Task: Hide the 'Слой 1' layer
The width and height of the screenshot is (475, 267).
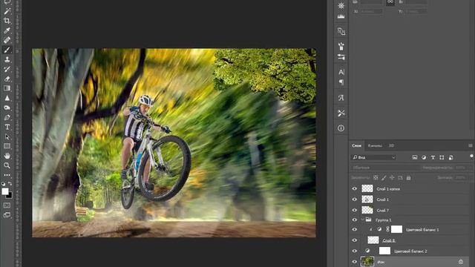Action: pos(355,200)
